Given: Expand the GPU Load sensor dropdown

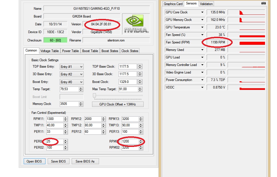Looking at the screenshot, I should coord(202,57).
